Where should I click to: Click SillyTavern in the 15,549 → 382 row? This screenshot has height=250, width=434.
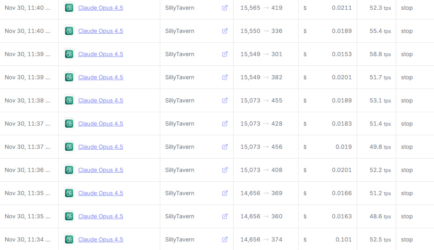(x=180, y=77)
